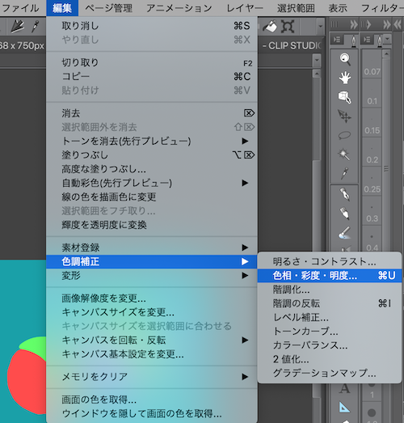Select the Move layer tool

pos(345,116)
